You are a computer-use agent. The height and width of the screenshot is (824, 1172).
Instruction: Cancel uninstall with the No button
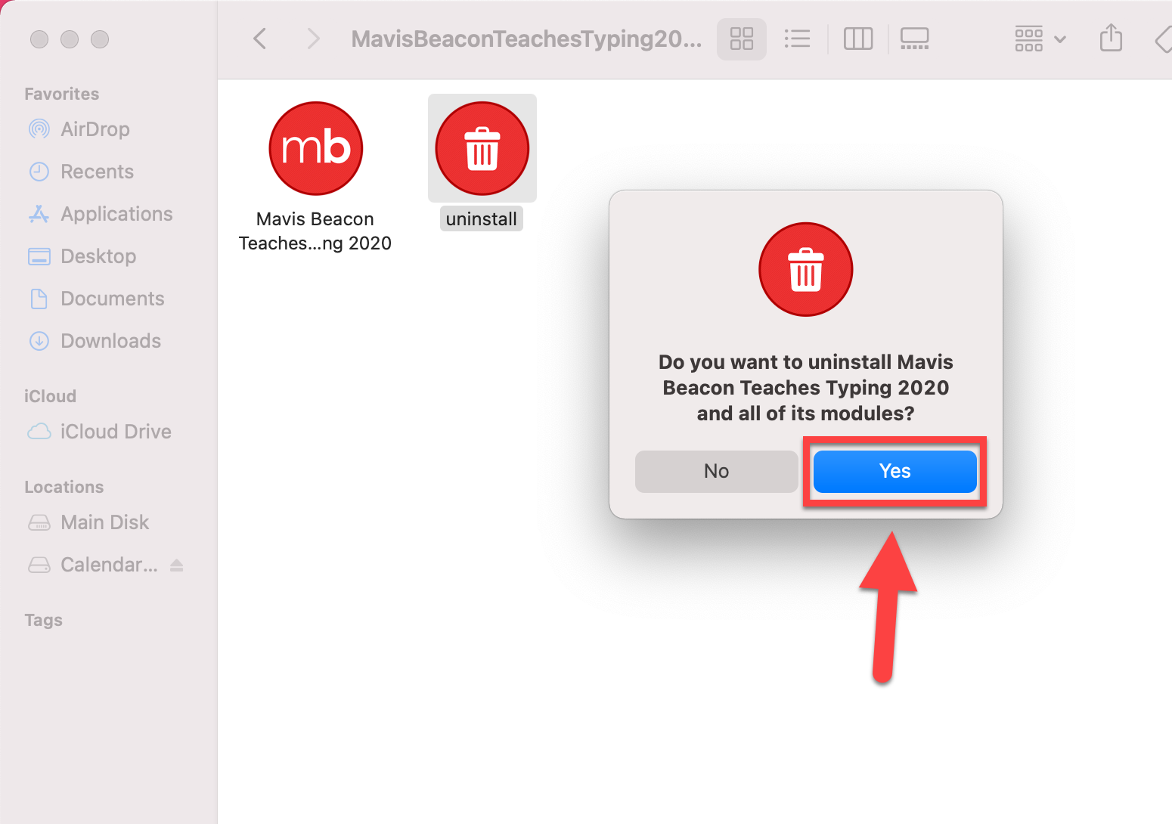[x=716, y=471]
